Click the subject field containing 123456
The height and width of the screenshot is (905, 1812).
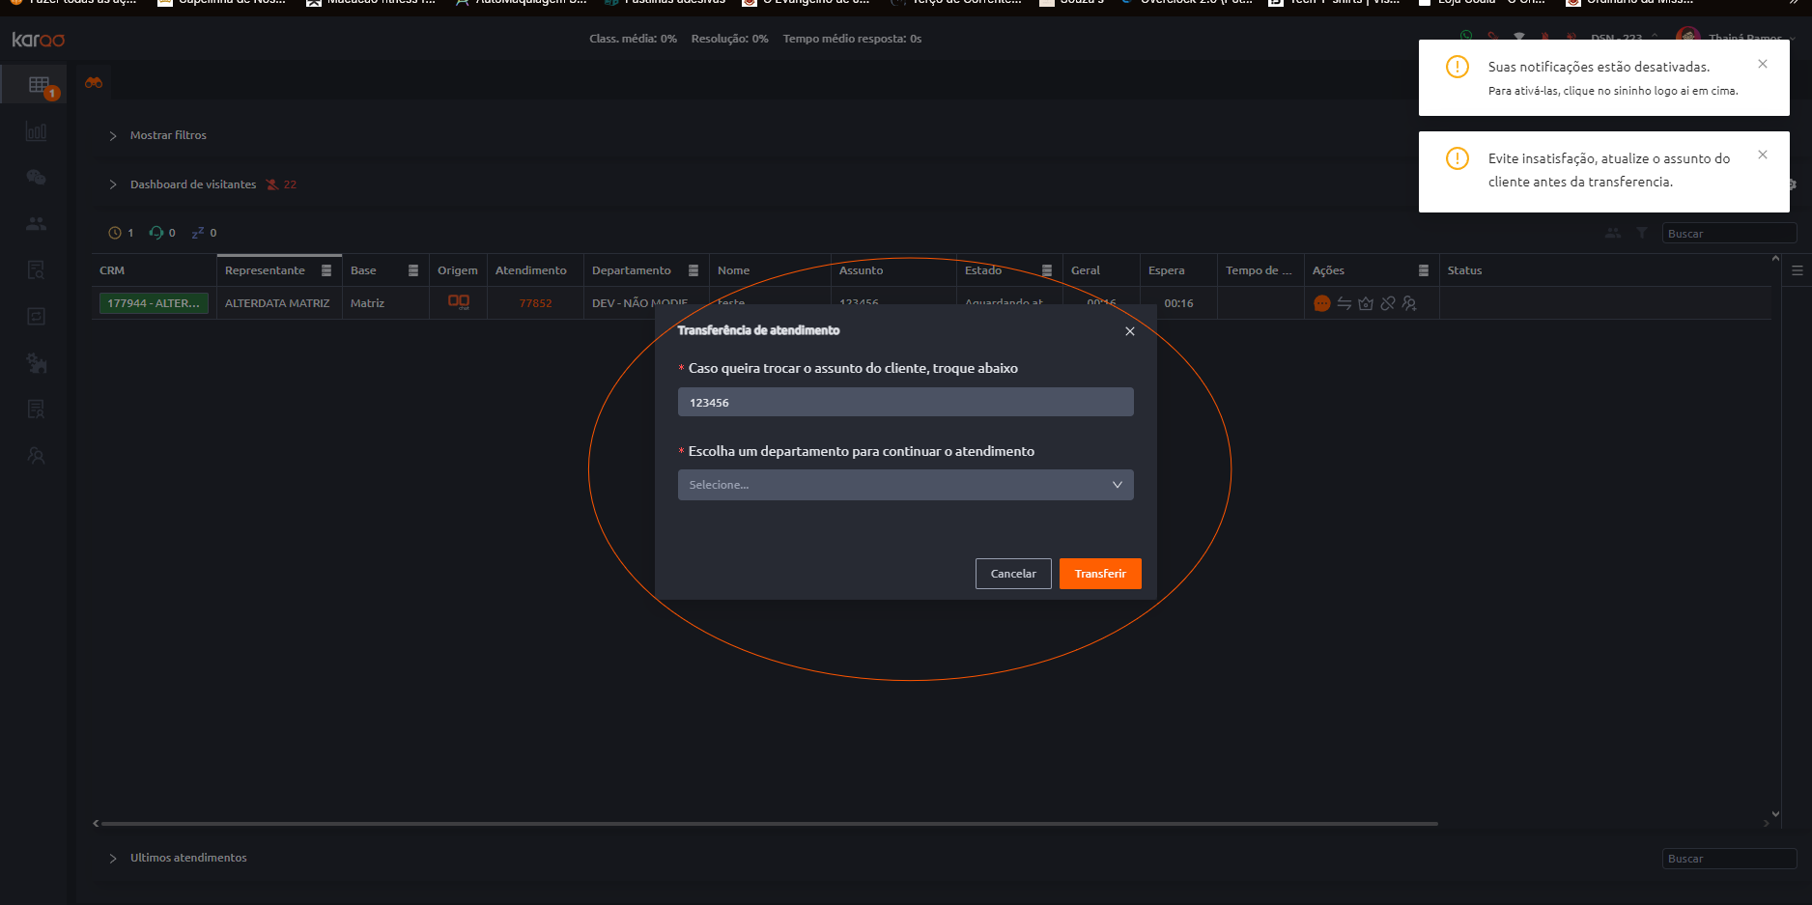[905, 403]
